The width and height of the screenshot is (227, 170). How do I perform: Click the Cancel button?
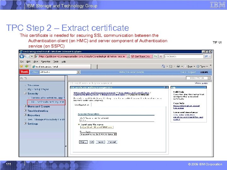(112, 142)
